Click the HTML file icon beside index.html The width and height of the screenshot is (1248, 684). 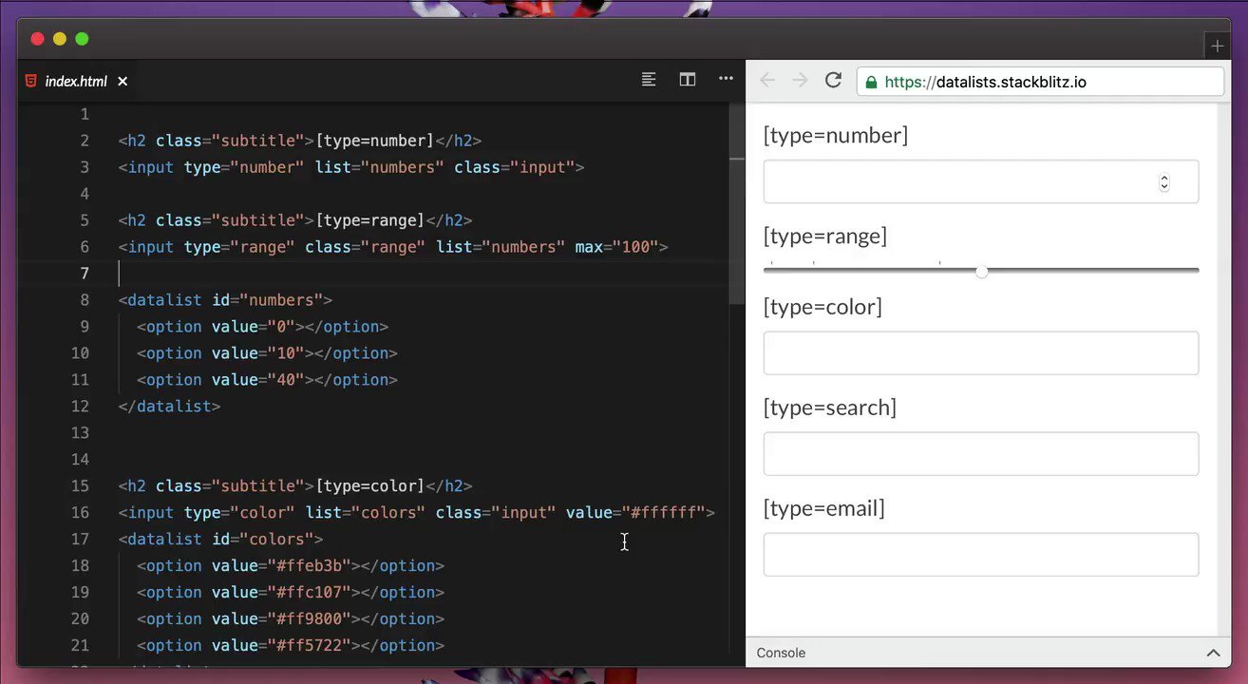click(x=29, y=81)
